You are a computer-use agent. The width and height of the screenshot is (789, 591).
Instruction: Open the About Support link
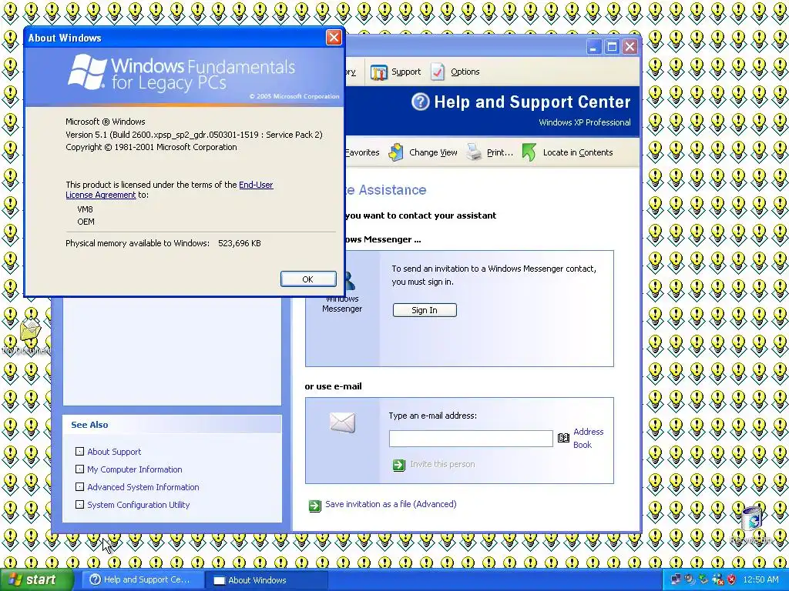pyautogui.click(x=114, y=452)
